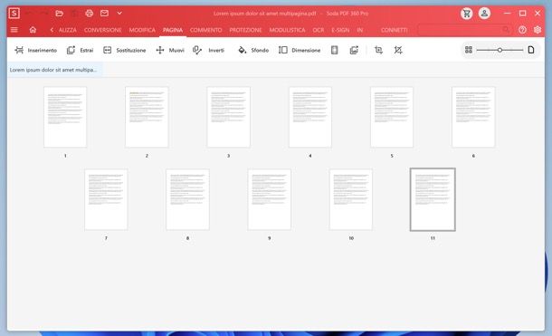Click the page margins icon after Dimensione

(x=335, y=51)
